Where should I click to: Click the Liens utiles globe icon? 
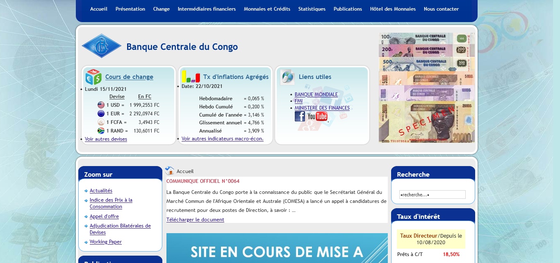[287, 77]
